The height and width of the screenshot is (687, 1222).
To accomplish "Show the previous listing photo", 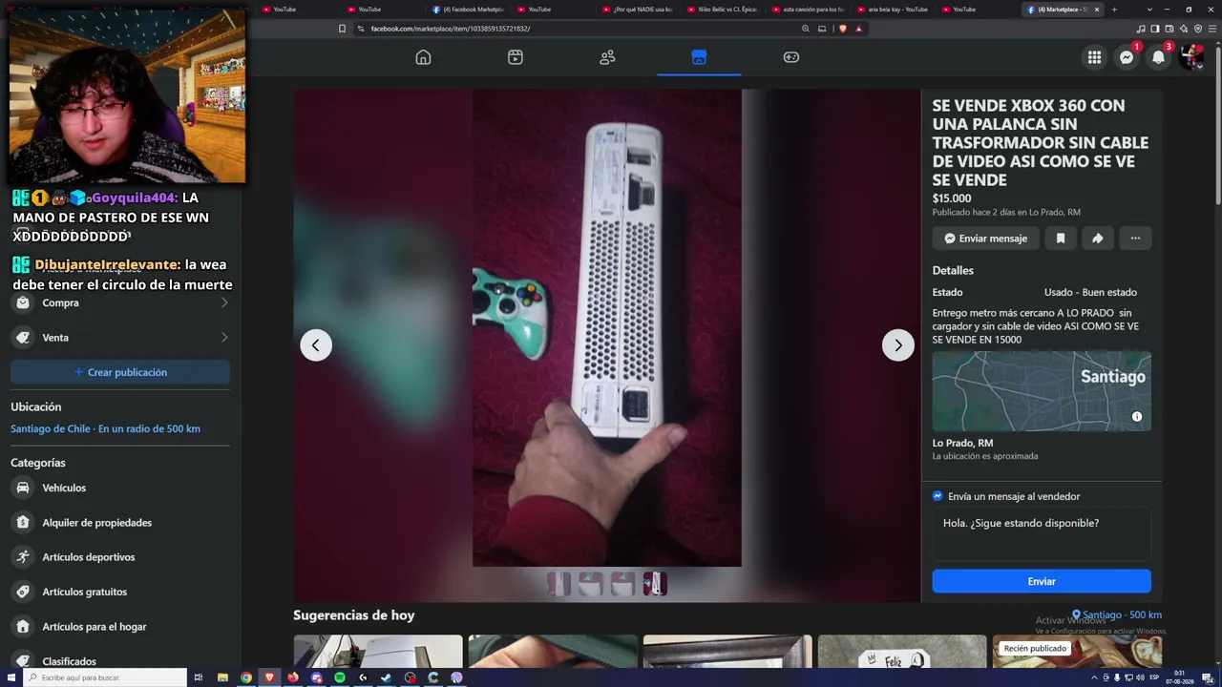I will [x=316, y=345].
